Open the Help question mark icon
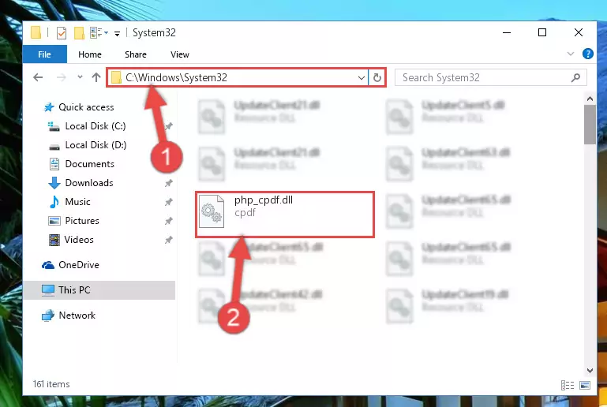This screenshot has width=607, height=407. 587,54
